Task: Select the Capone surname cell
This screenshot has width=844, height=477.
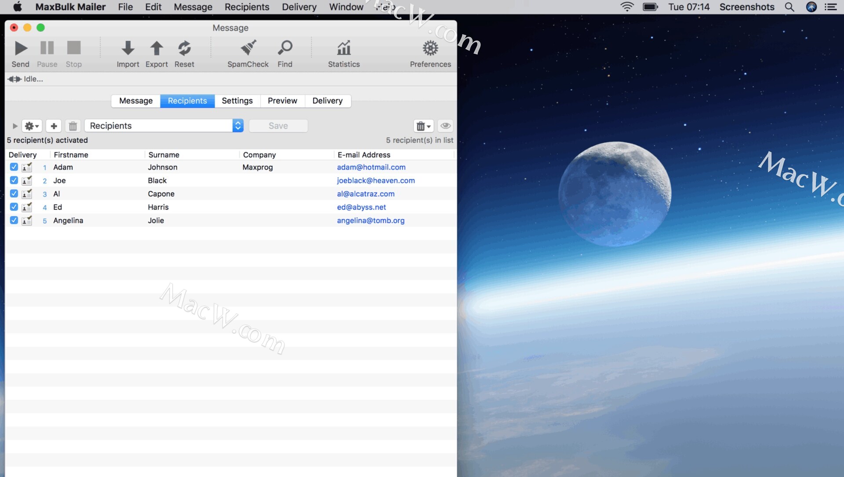Action: point(161,194)
